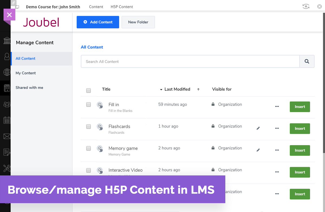Open the groups people icon in sidebar
The width and height of the screenshot is (325, 212).
pos(7,104)
